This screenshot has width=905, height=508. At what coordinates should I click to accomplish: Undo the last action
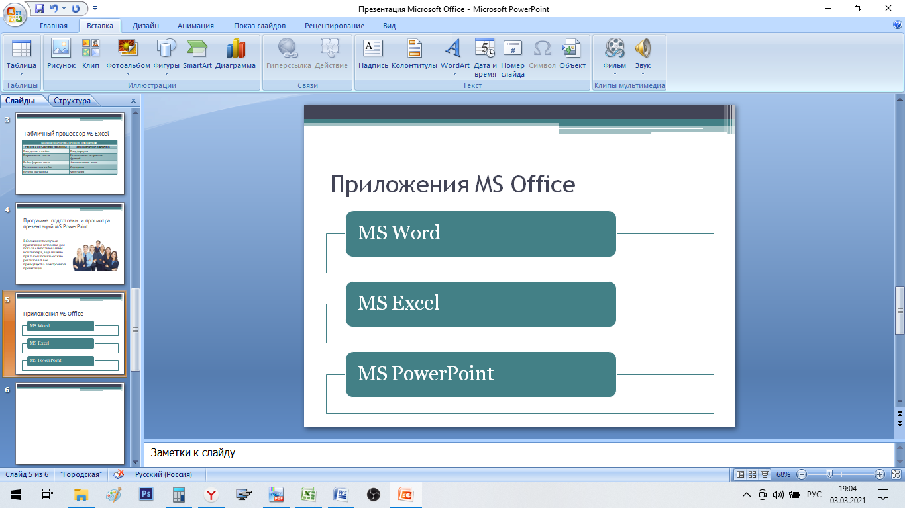pos(56,9)
